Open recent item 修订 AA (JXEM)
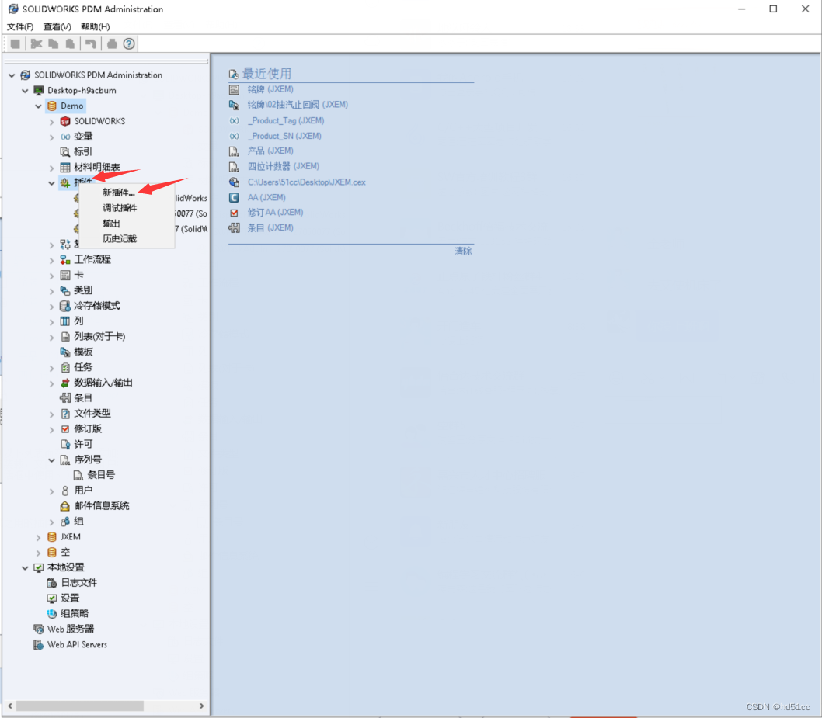Image resolution: width=822 pixels, height=718 pixels. (x=275, y=213)
